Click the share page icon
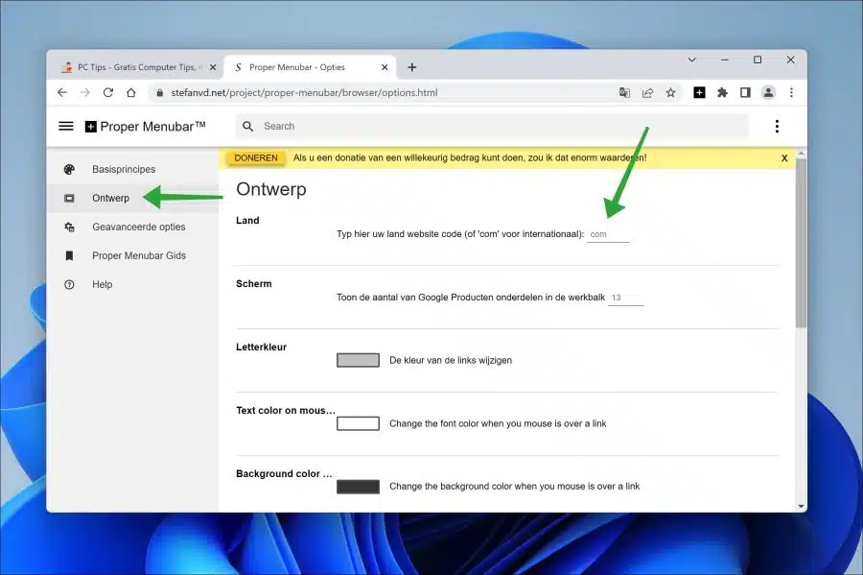The width and height of the screenshot is (863, 575). pos(647,92)
